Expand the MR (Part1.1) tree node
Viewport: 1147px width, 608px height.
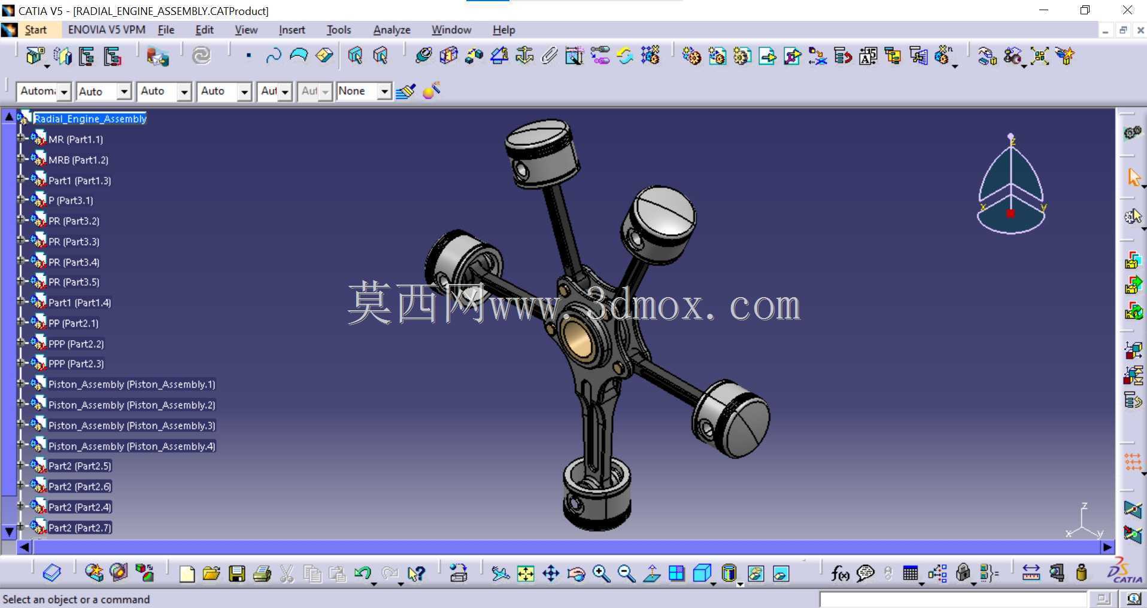tap(20, 139)
